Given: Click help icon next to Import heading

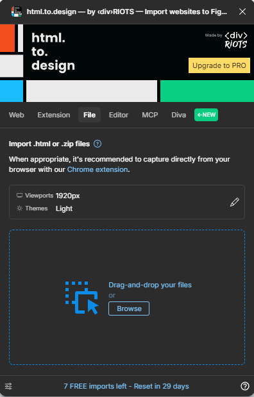Looking at the screenshot, I should (97, 144).
